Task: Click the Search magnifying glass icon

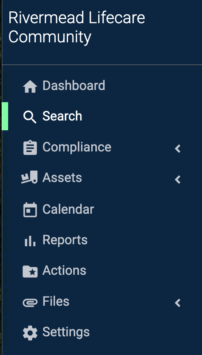Action: [30, 117]
